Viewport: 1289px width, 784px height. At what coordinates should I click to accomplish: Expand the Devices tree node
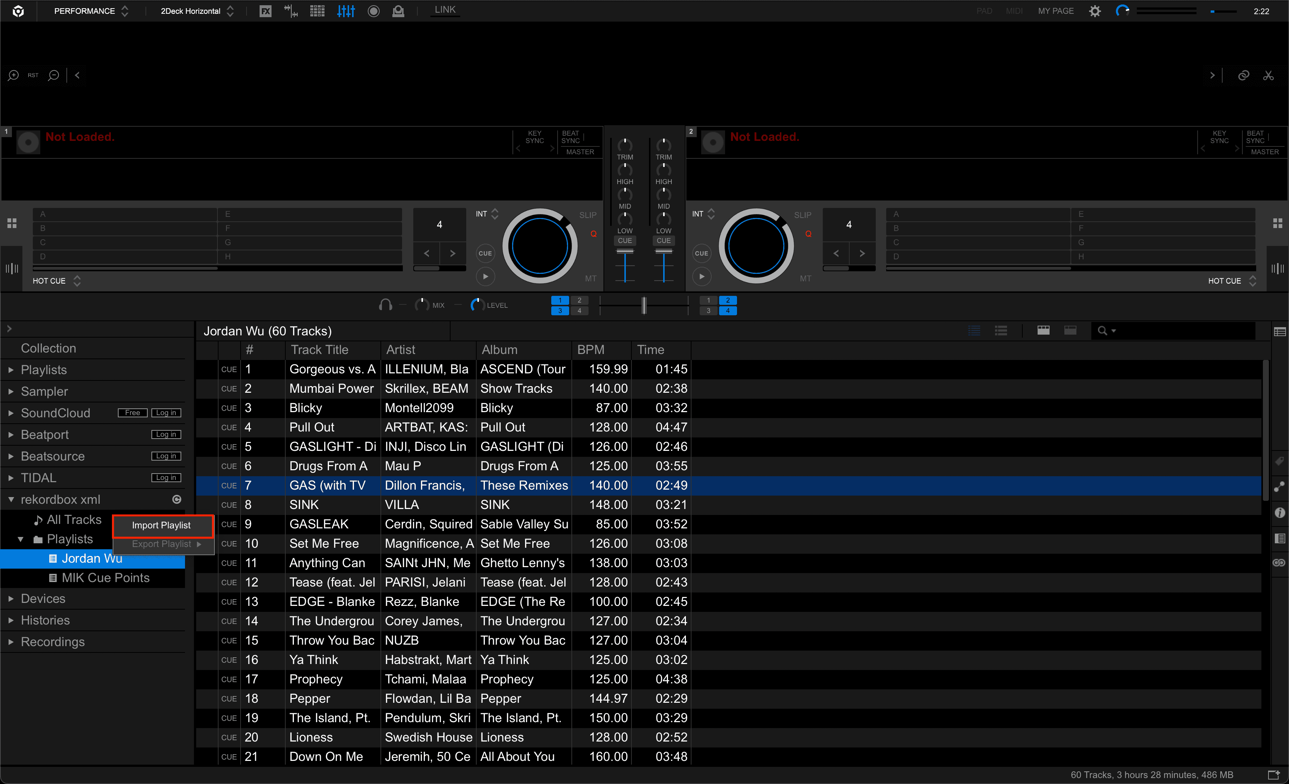click(x=11, y=598)
